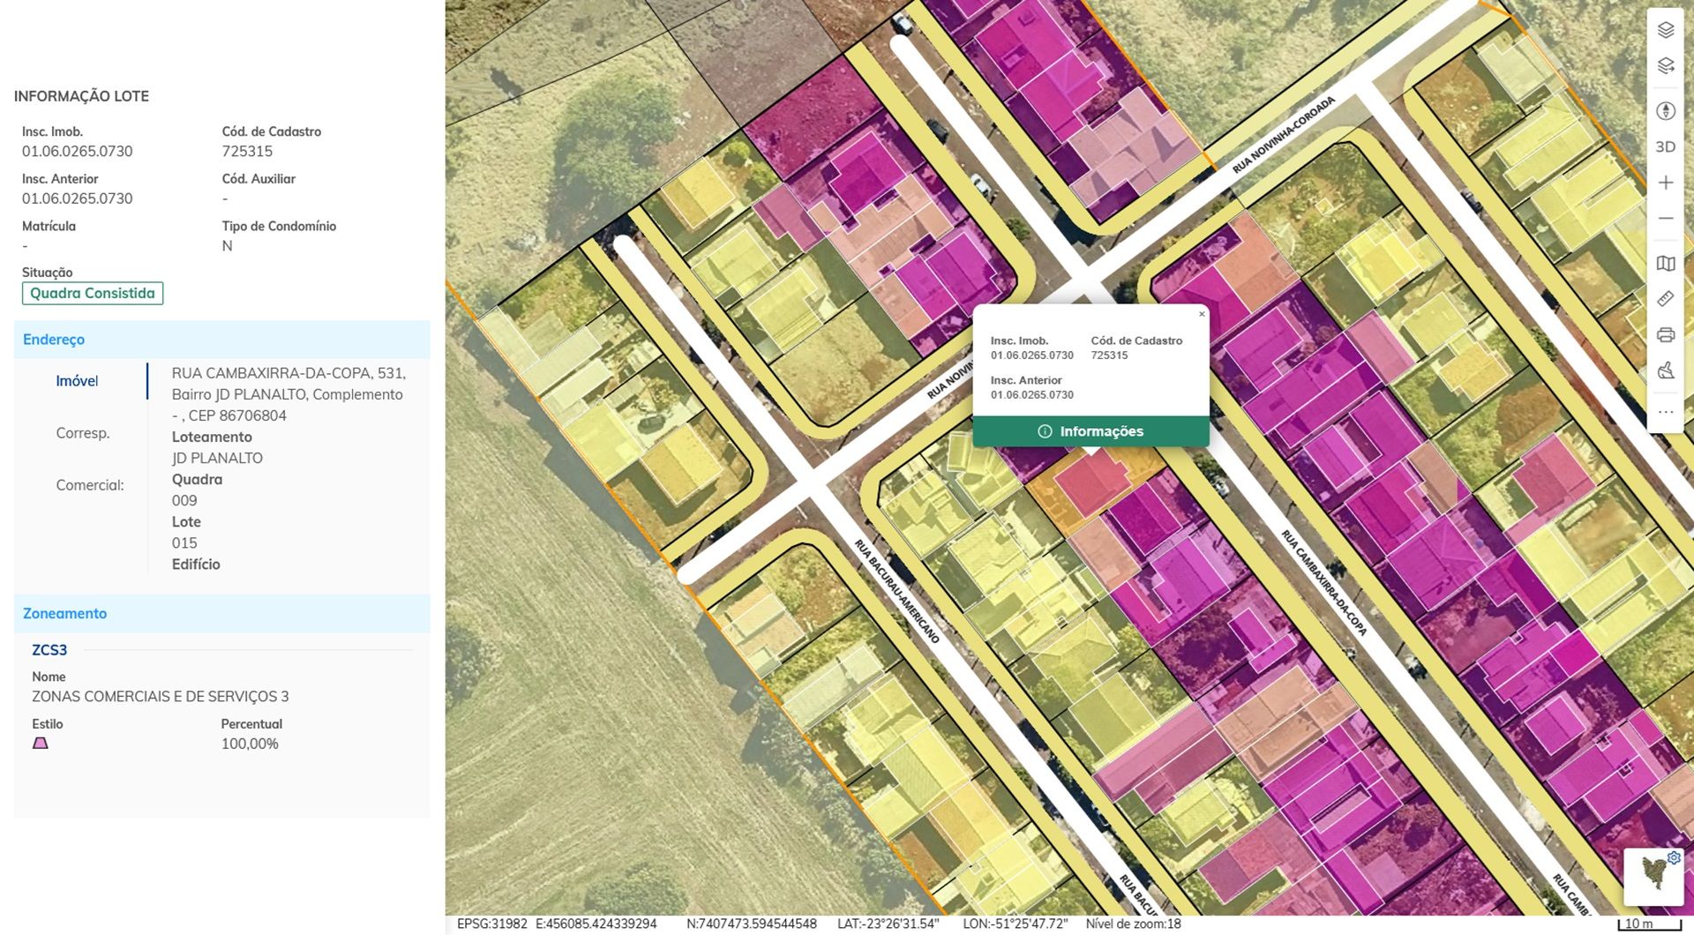The image size is (1694, 935).
Task: Zoom in on the map
Action: (1666, 183)
